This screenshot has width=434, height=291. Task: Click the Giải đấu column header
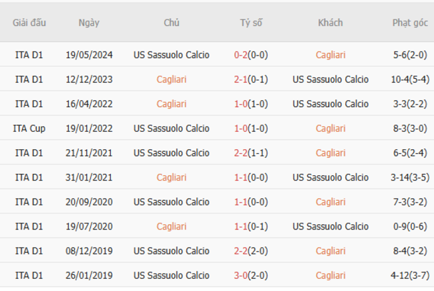point(29,22)
